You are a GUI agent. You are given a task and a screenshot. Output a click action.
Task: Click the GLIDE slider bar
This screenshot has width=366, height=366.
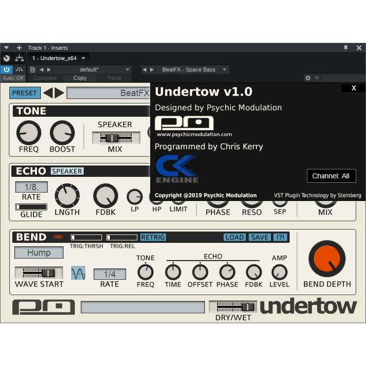click(x=31, y=207)
